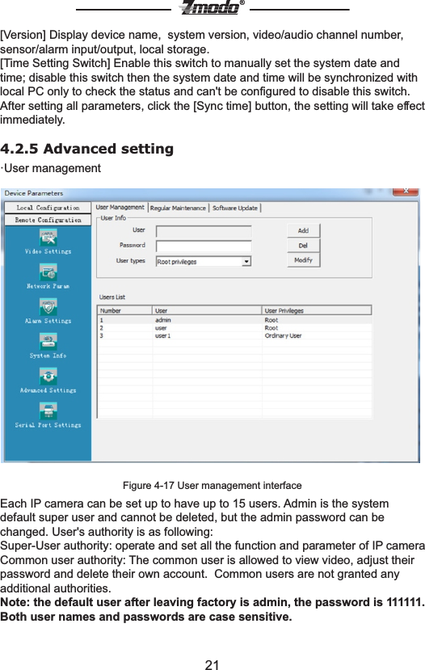Select the Local Configuration section

coord(48,208)
